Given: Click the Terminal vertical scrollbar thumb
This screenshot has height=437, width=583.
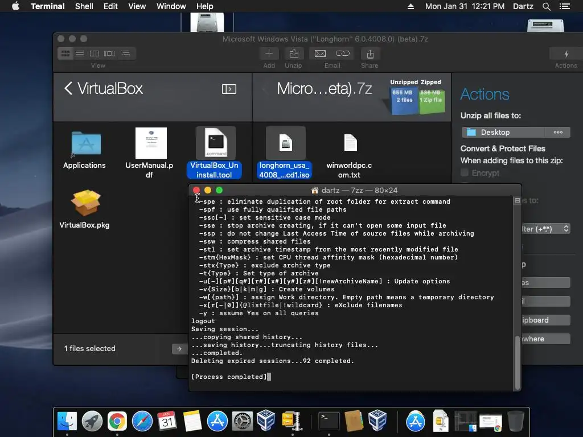Looking at the screenshot, I should [x=517, y=362].
